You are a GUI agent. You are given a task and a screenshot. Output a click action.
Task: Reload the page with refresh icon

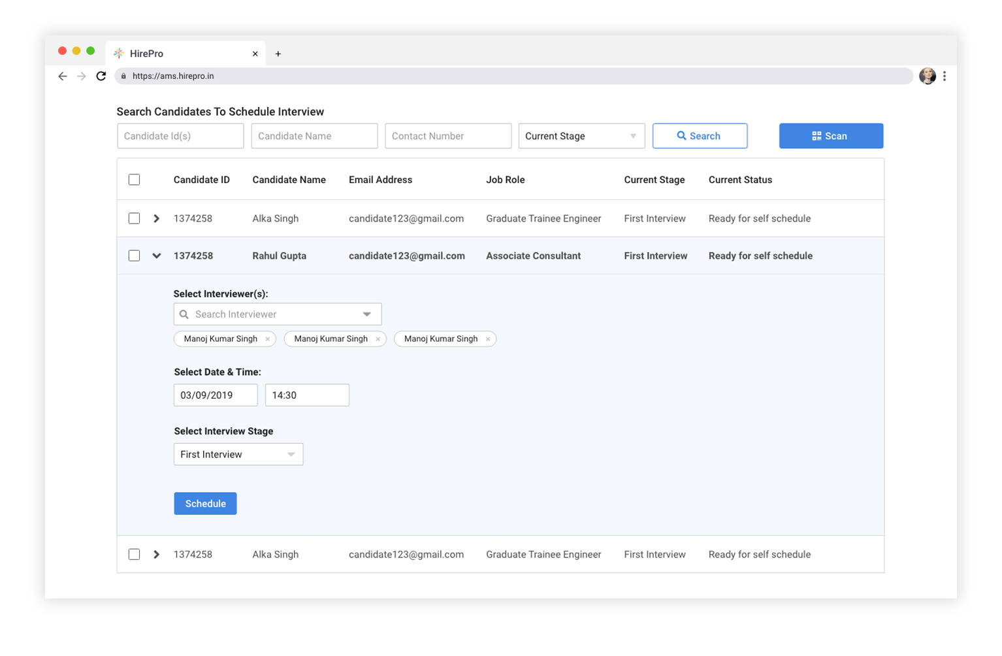pyautogui.click(x=101, y=76)
